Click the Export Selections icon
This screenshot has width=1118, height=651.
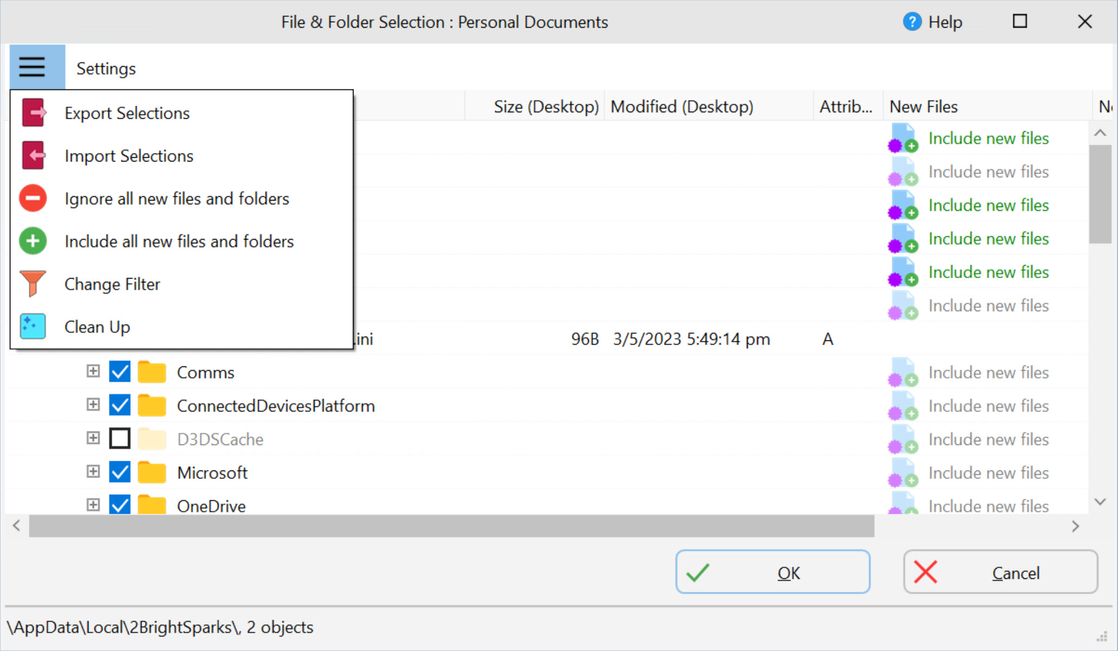(33, 113)
